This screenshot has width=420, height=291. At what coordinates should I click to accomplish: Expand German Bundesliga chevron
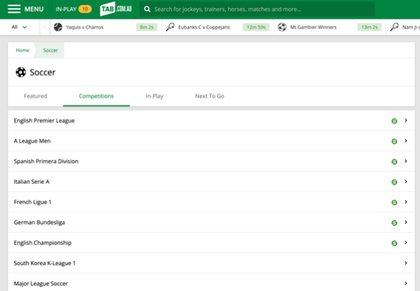coord(406,222)
